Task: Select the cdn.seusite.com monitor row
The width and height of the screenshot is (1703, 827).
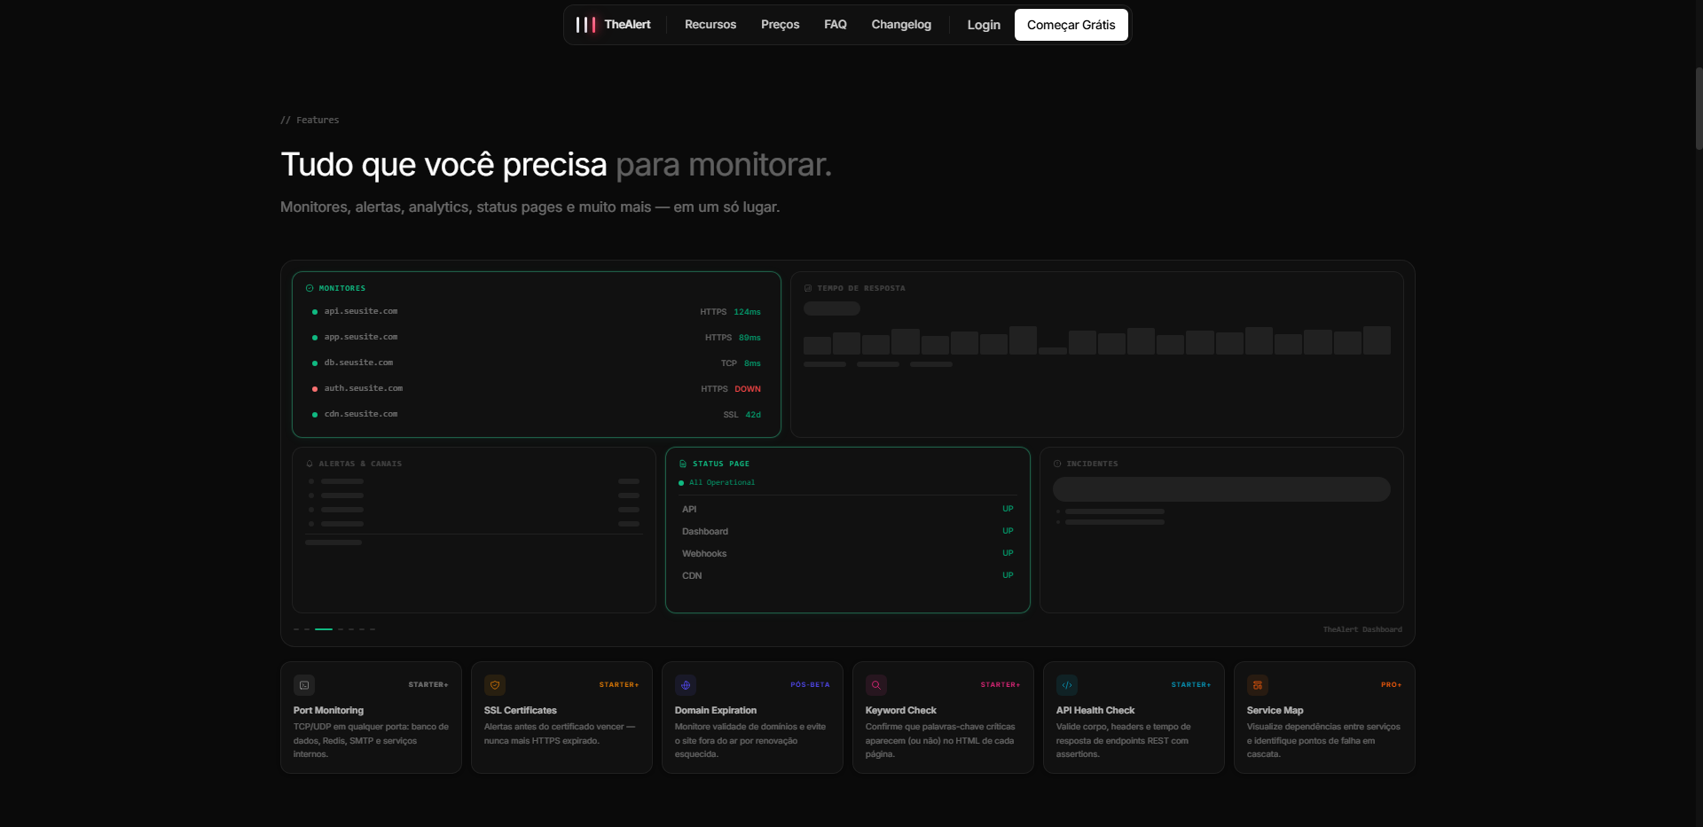Action: [537, 415]
